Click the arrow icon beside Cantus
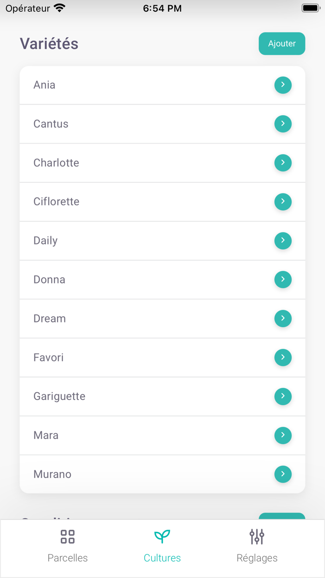325x578 pixels. (283, 124)
